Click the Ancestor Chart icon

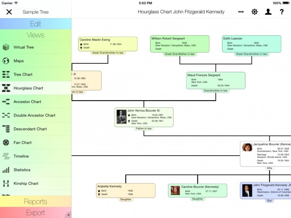pyautogui.click(x=6, y=102)
